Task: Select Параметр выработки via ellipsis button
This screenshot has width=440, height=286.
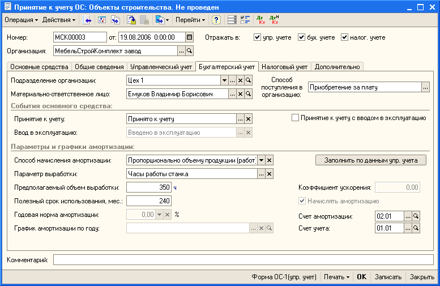Action: (261, 174)
